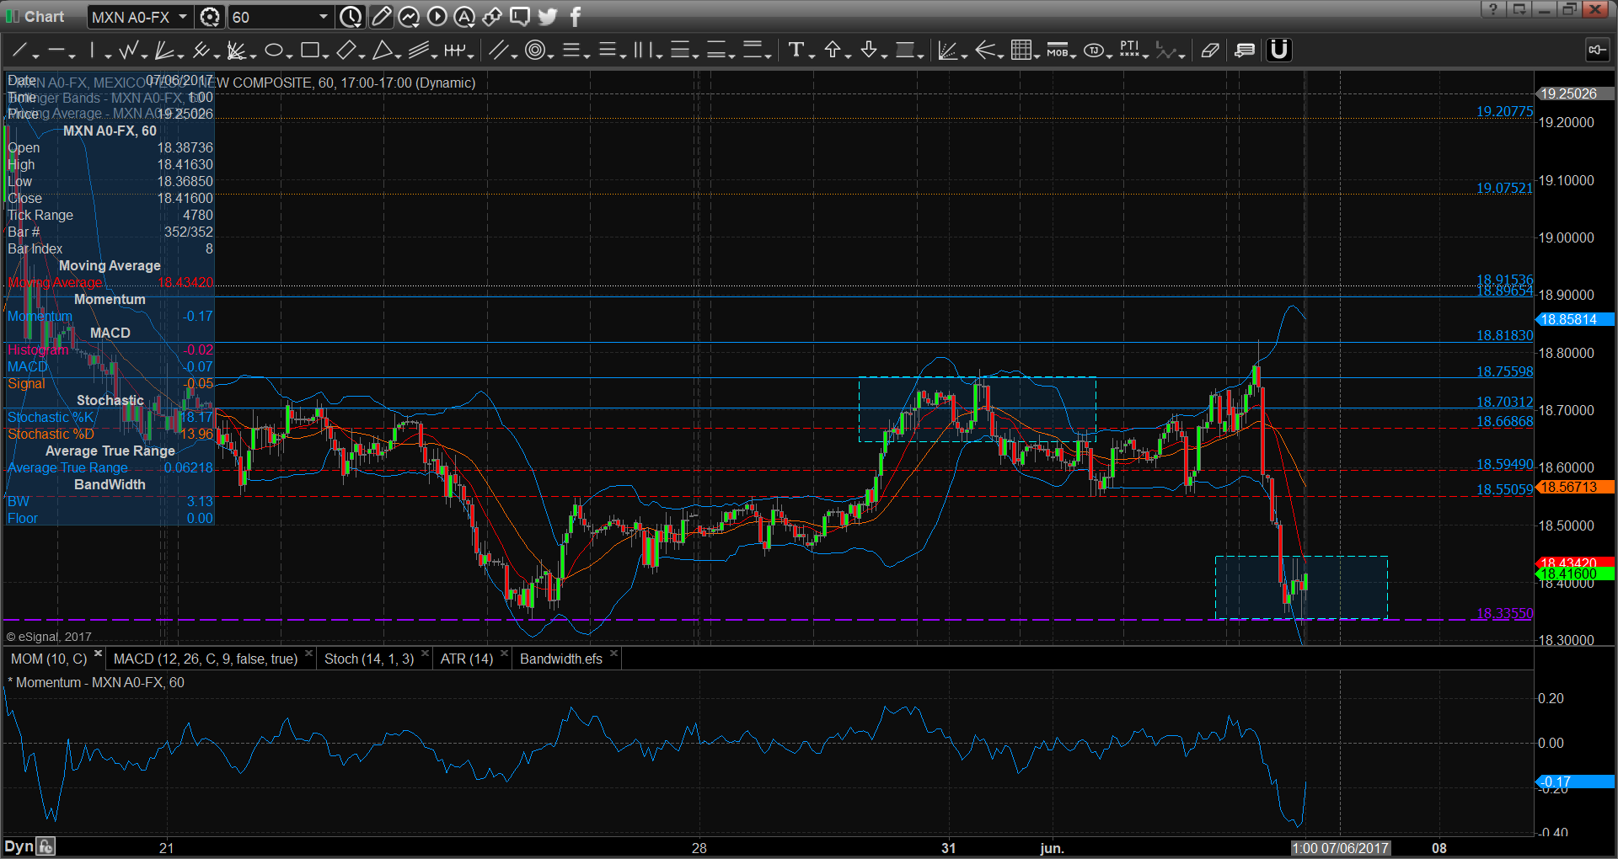Select the vertical line drawing tool
The image size is (1618, 859).
pos(92,51)
